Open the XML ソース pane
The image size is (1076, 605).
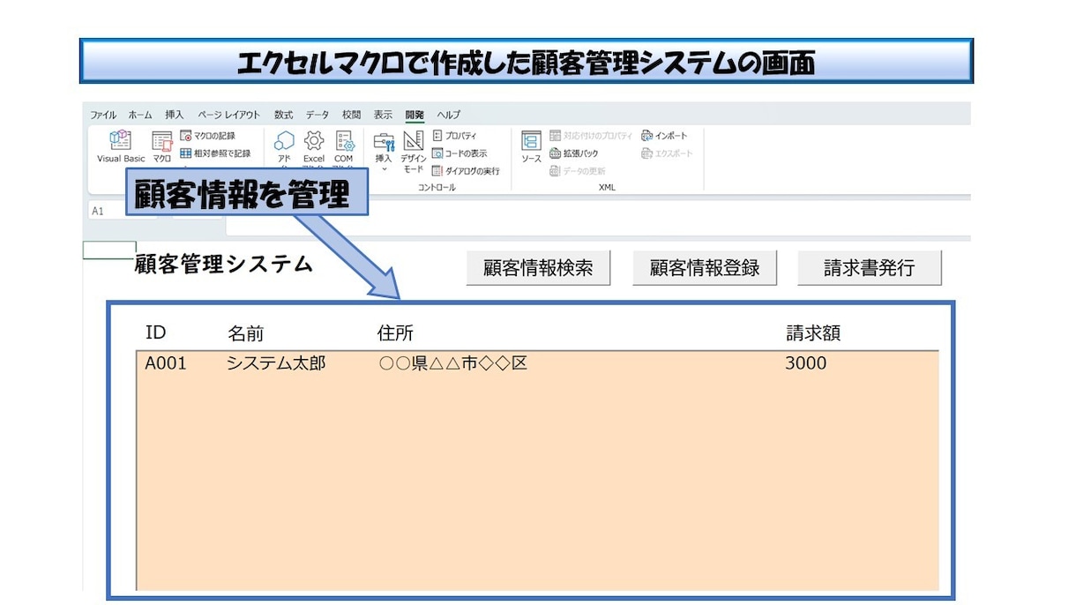tap(531, 147)
